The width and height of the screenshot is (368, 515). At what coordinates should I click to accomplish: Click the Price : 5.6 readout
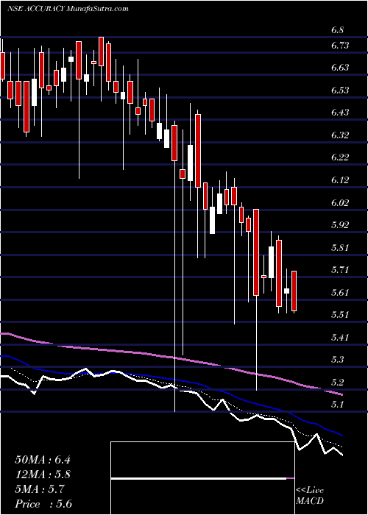pyautogui.click(x=43, y=504)
